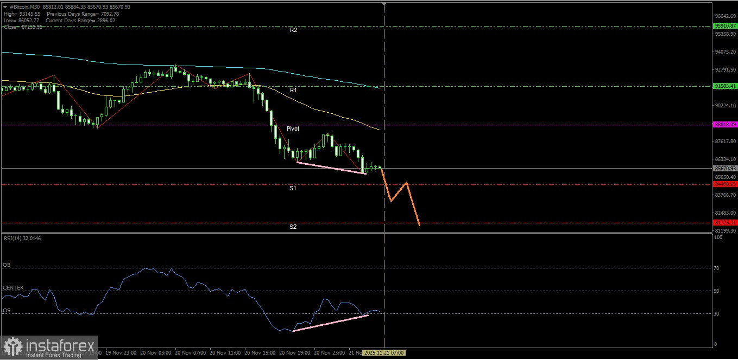
Task: Select the green R1 price tag 91583.41
Action: point(726,86)
